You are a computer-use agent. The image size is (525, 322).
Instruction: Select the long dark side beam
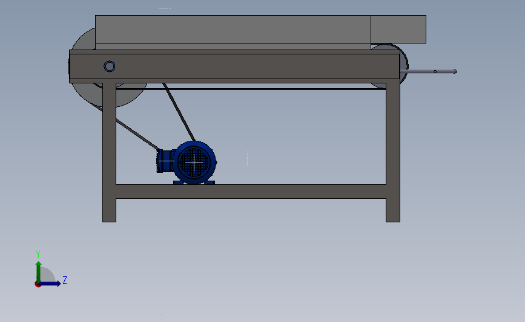point(234,66)
